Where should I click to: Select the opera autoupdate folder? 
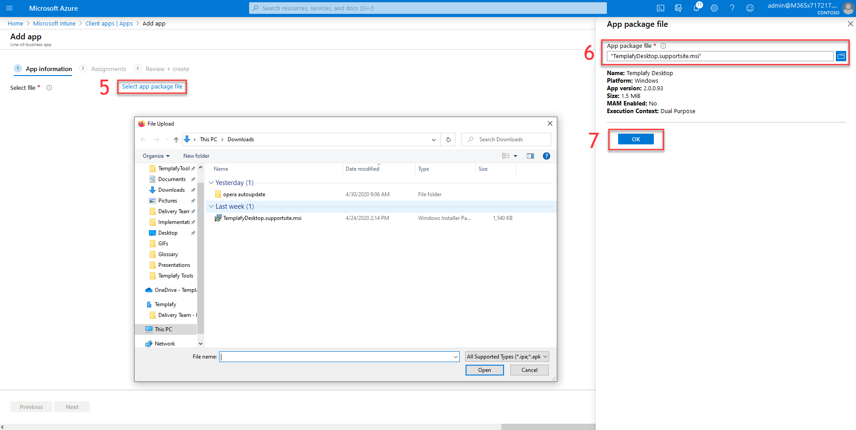pos(244,194)
